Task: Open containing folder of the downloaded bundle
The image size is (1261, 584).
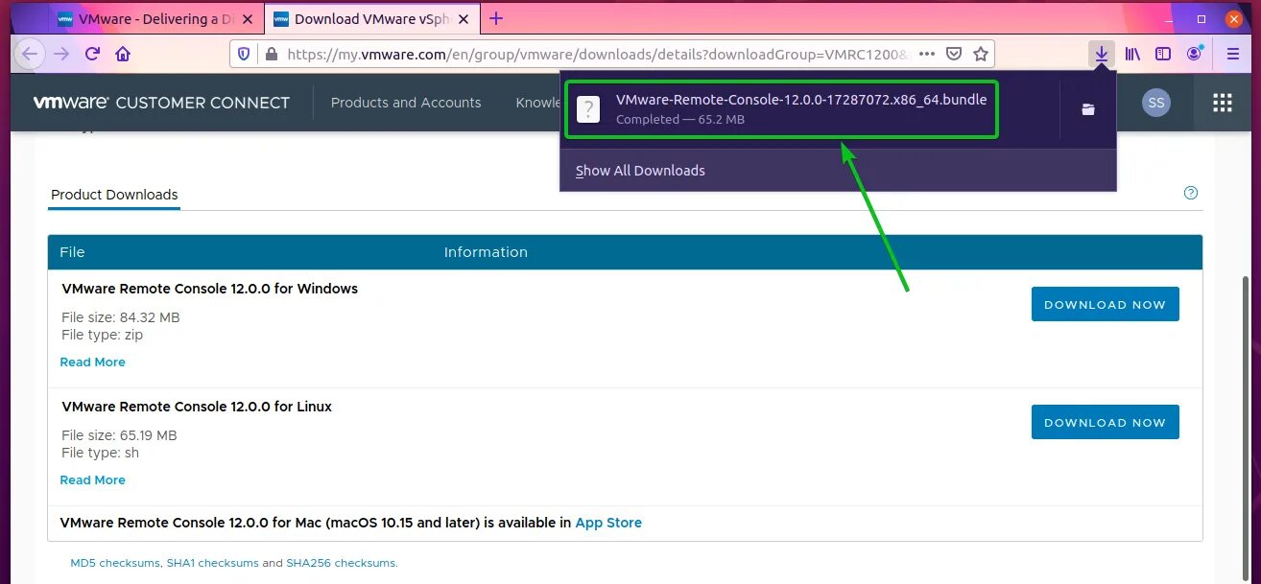Action: pyautogui.click(x=1088, y=109)
